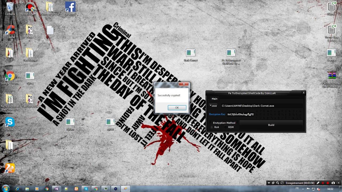342x192 pixels.
Task: Select the NjRc4 desktop application icon
Action: [x=30, y=78]
